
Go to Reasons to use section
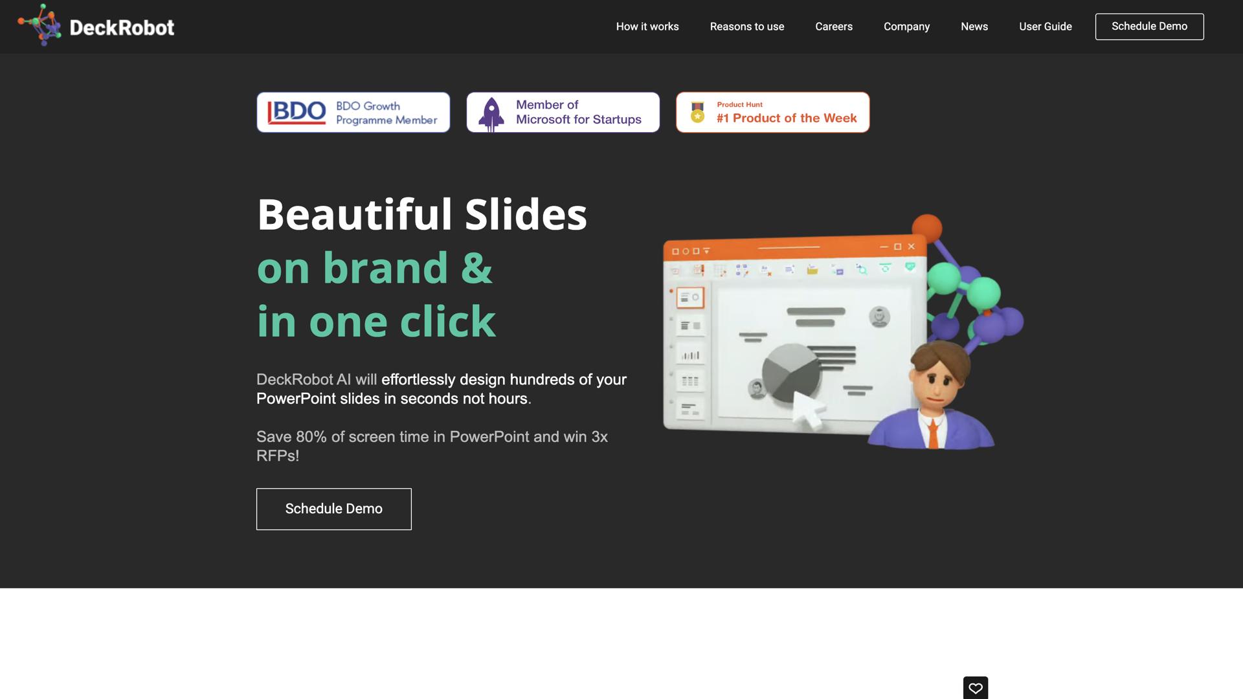pyautogui.click(x=746, y=27)
